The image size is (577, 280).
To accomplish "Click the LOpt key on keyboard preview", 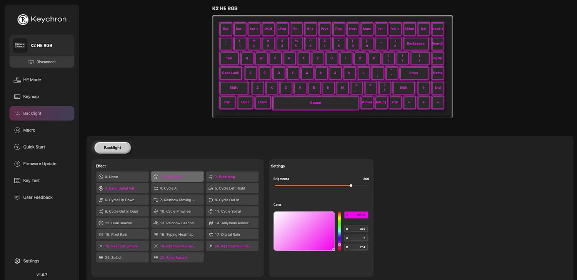I will coord(245,103).
